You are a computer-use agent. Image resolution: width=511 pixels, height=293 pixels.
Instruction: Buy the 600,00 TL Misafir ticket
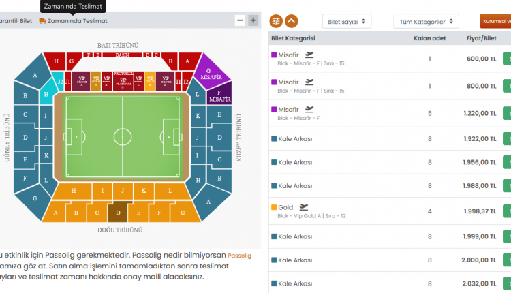coord(507,59)
